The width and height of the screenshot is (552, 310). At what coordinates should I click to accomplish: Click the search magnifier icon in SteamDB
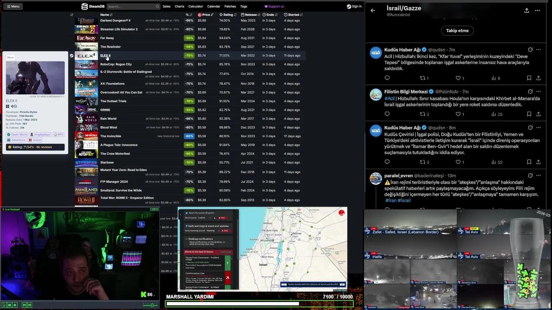(157, 6)
